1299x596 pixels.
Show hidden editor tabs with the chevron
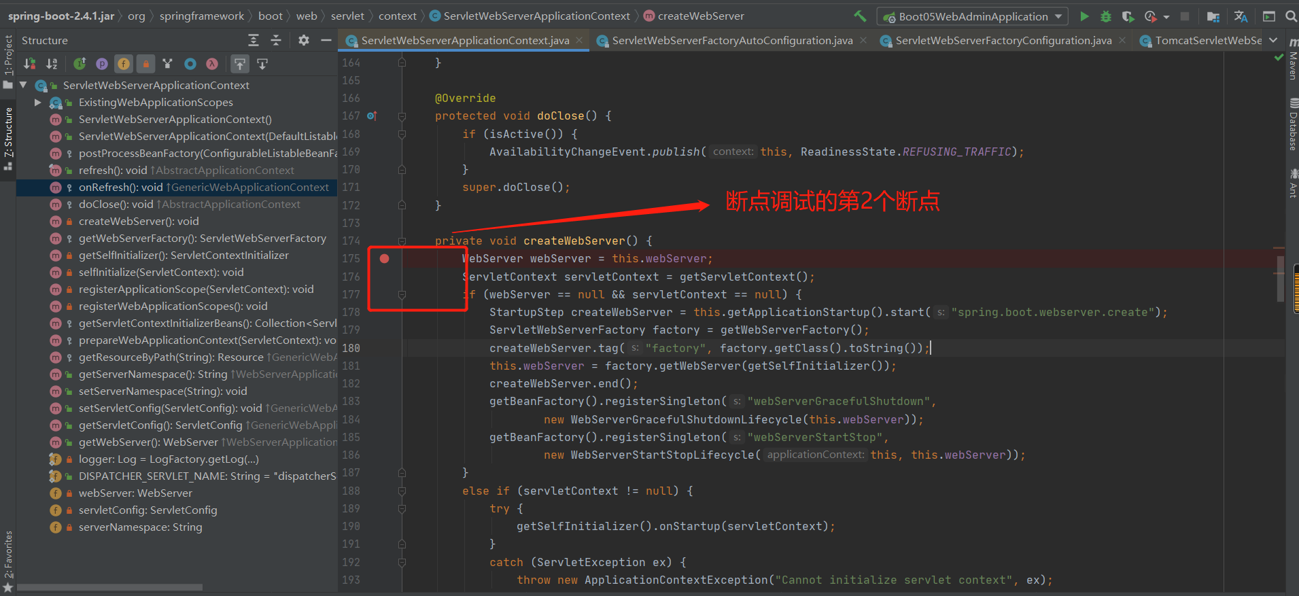tap(1273, 40)
